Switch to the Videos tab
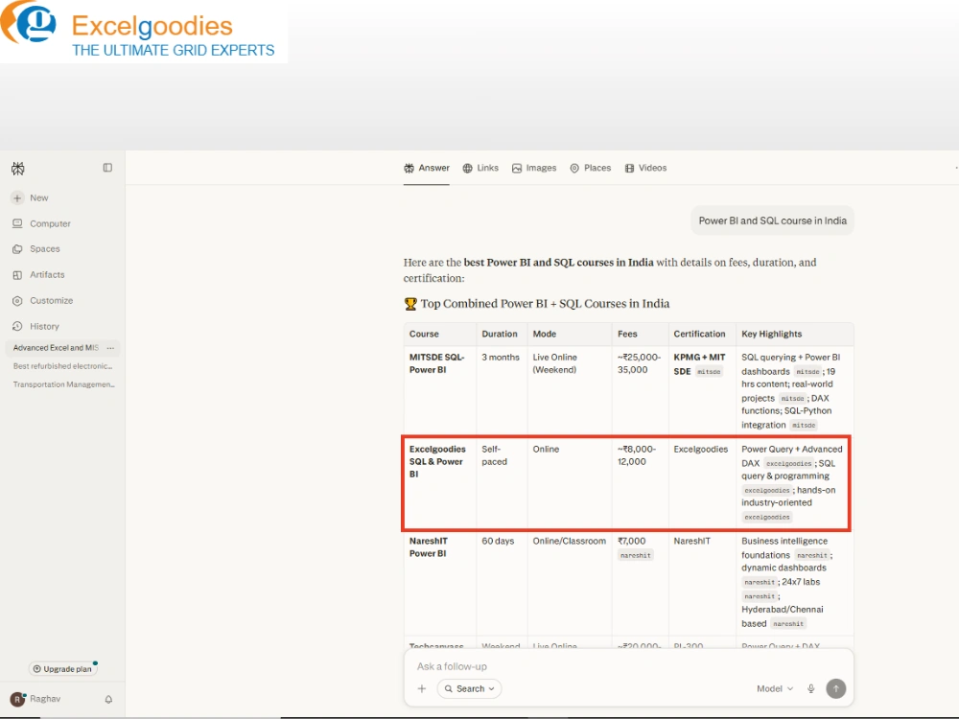The image size is (959, 719). coord(645,168)
